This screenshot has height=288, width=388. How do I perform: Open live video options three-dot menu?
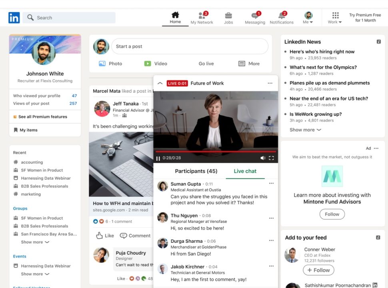coord(270,83)
